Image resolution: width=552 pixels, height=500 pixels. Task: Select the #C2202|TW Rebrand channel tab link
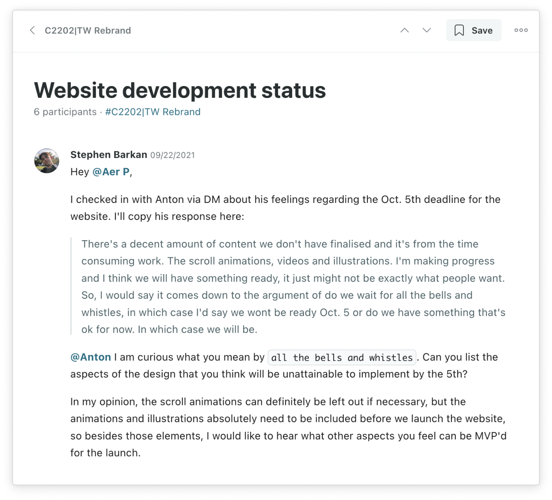coord(153,112)
